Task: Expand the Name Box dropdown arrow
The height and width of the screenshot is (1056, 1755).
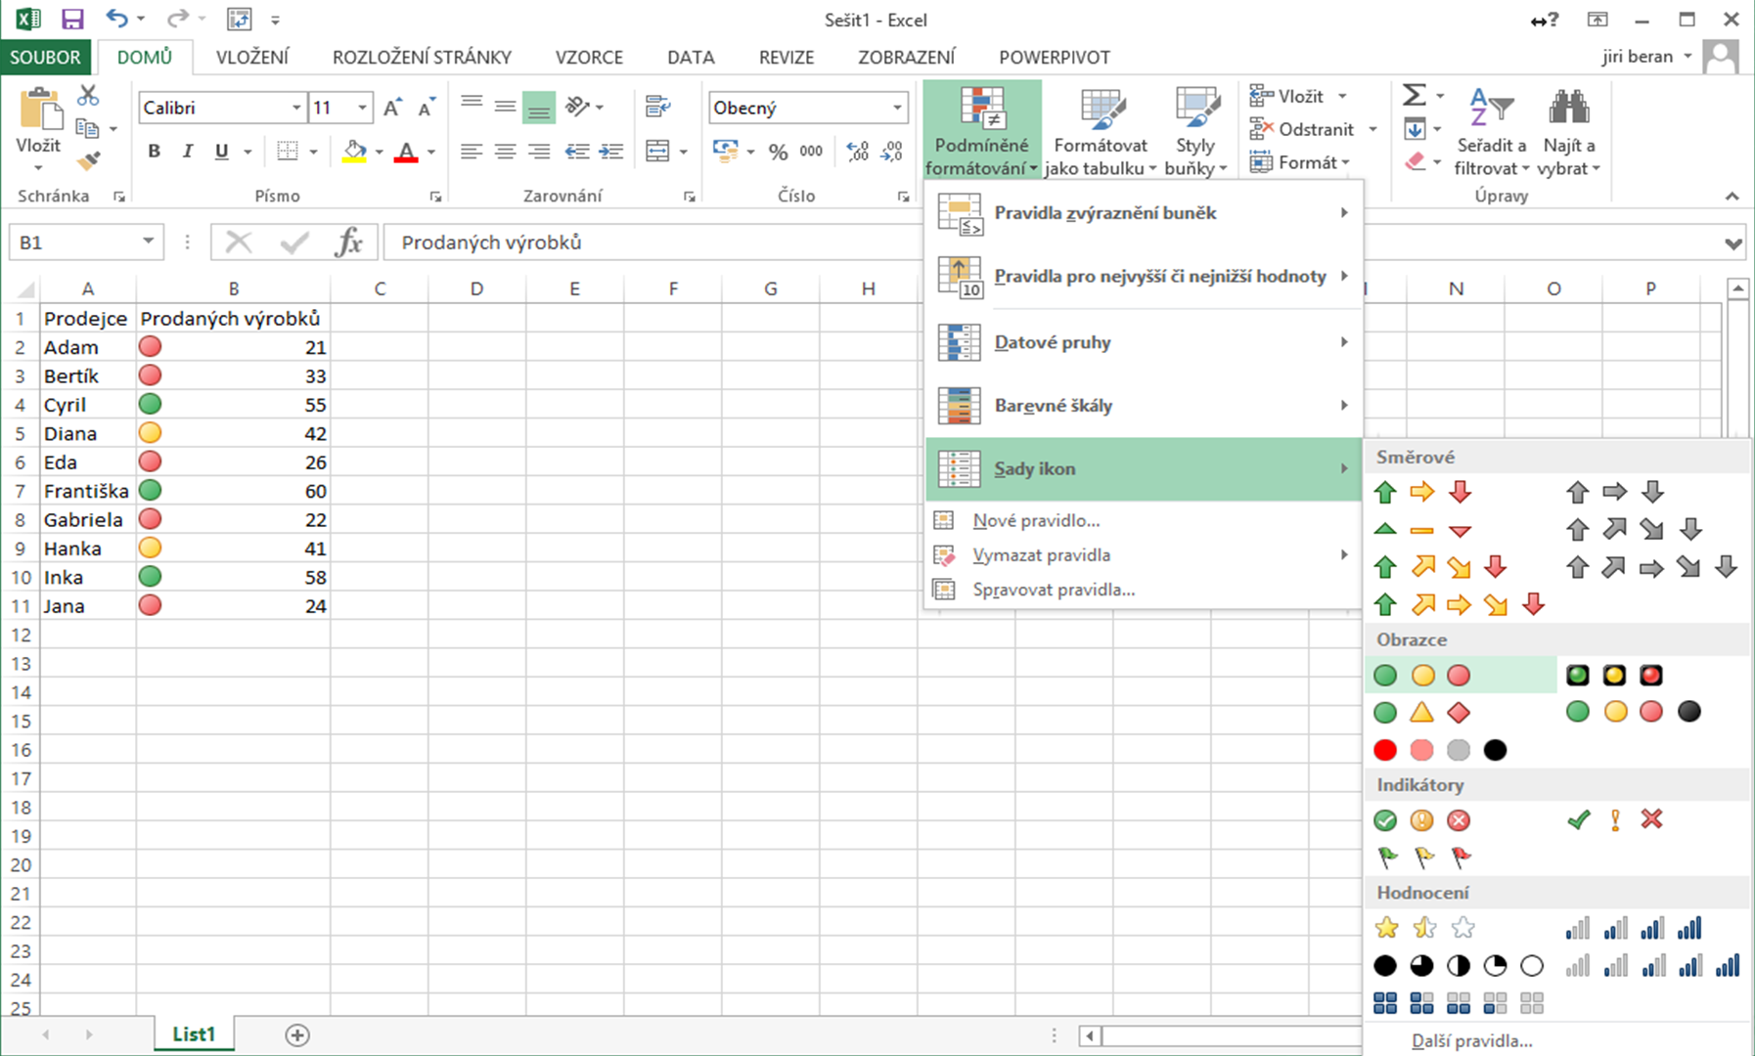Action: click(x=148, y=242)
